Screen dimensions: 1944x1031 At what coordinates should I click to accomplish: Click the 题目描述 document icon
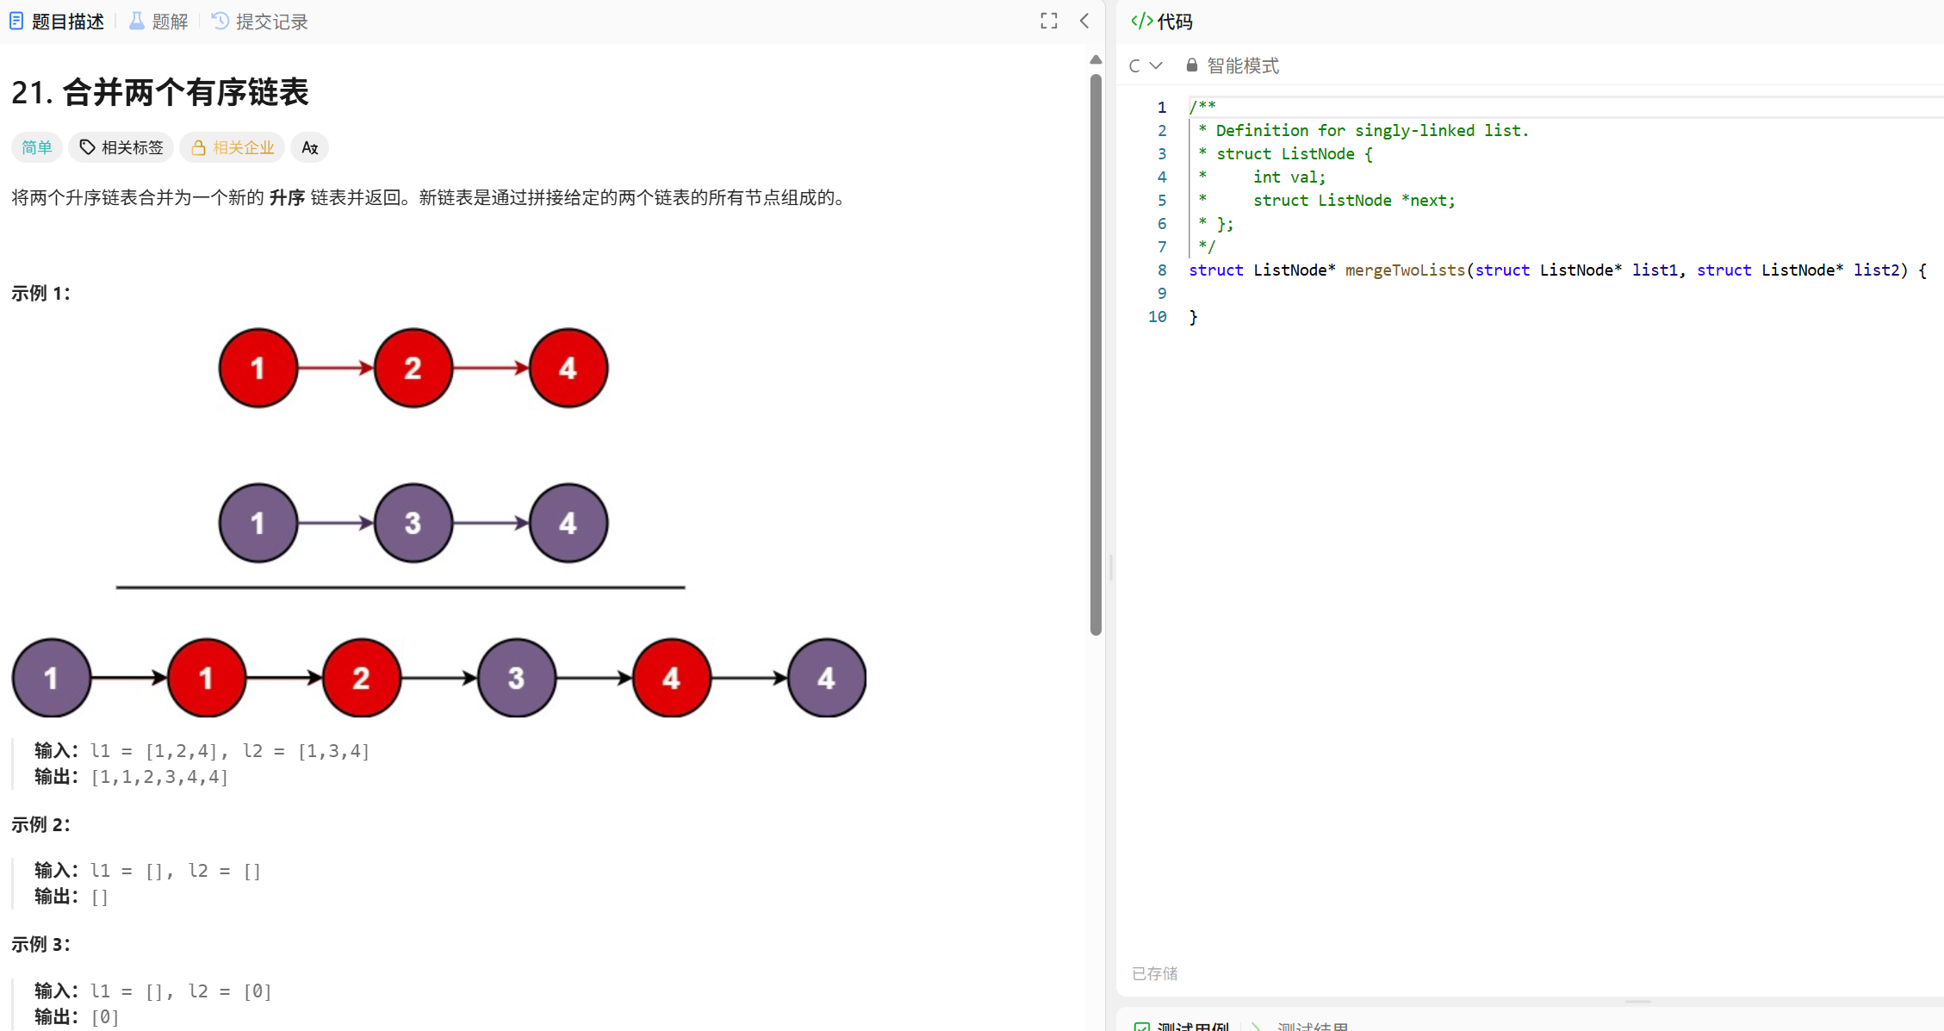click(x=16, y=22)
